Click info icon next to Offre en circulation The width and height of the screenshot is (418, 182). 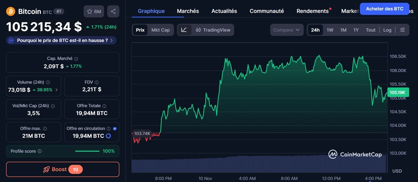pos(108,129)
